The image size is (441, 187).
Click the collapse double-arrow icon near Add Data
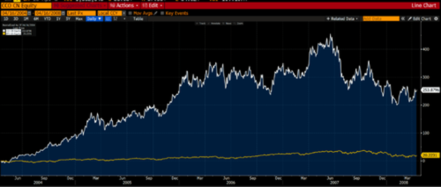pyautogui.click(x=403, y=19)
